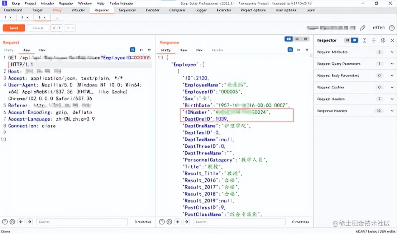397x234 pixels.
Task: Open the Turbo Intruder menu
Action: (121, 3)
